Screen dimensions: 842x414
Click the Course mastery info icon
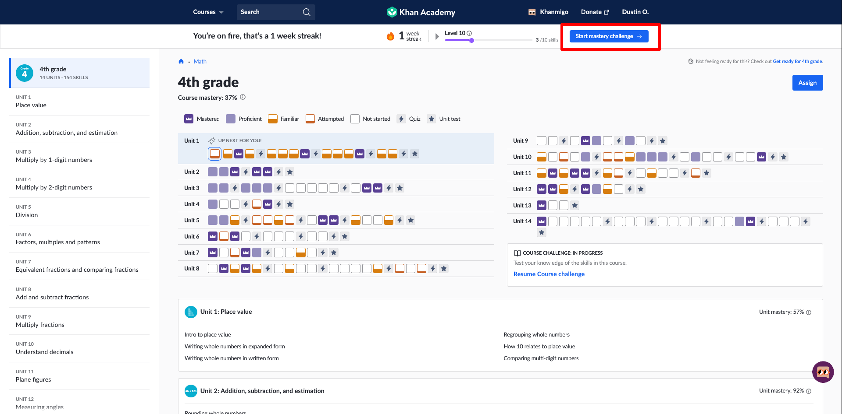point(243,97)
